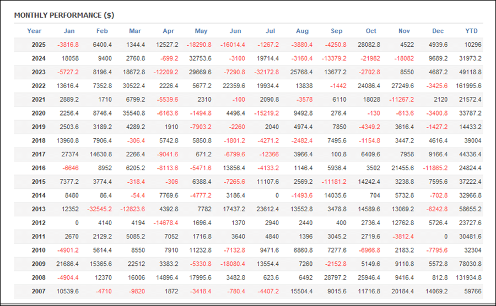Click the Year column header
Viewport: 496px width, 306px height.
coord(34,31)
